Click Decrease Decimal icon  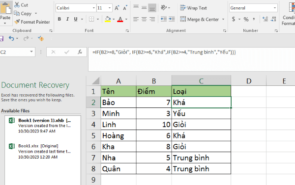click(273, 19)
